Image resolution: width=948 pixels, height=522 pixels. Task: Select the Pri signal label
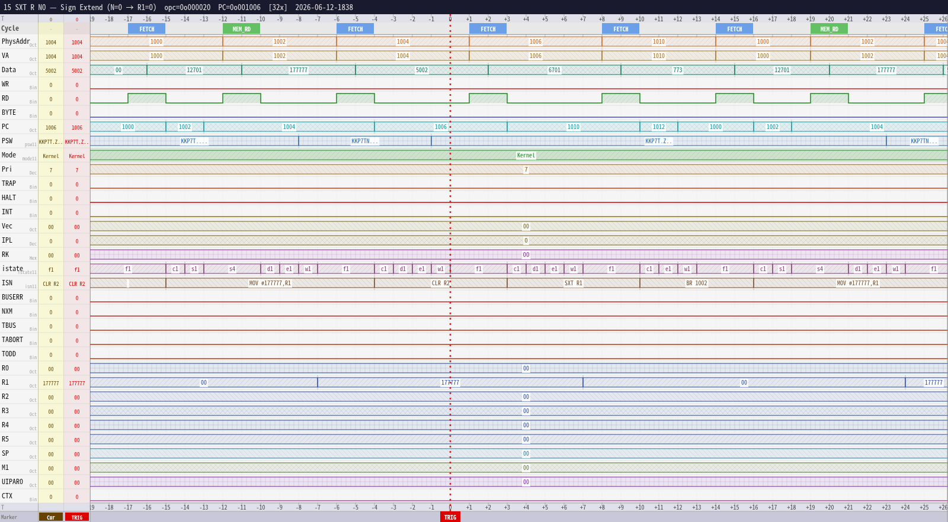7,169
